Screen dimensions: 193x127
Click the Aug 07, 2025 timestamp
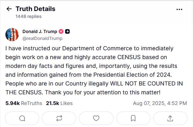click(160, 103)
